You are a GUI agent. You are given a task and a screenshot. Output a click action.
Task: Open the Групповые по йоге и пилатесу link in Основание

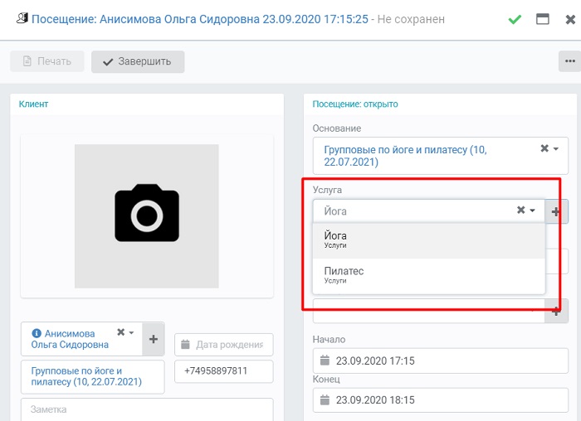tap(405, 156)
